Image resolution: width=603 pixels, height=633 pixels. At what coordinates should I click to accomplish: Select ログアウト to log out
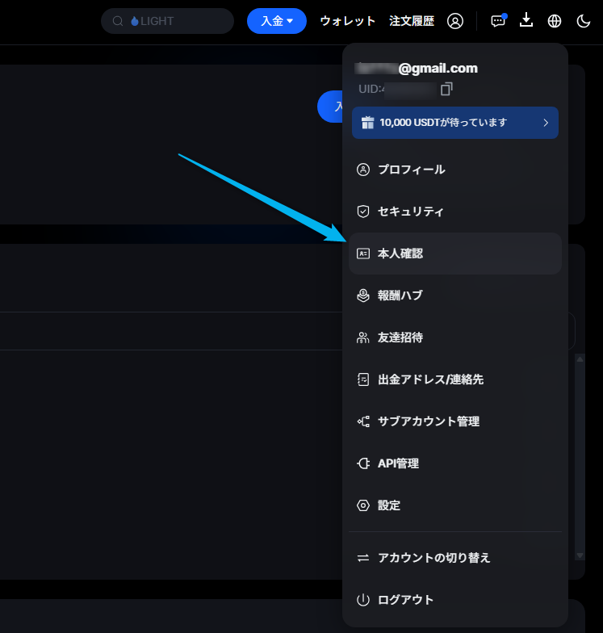455,600
